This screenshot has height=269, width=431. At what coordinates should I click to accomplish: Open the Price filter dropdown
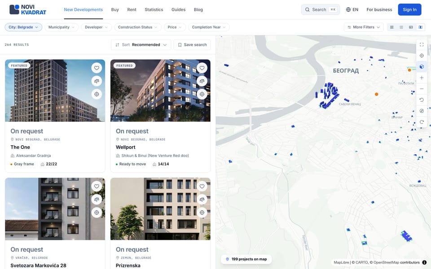[175, 27]
